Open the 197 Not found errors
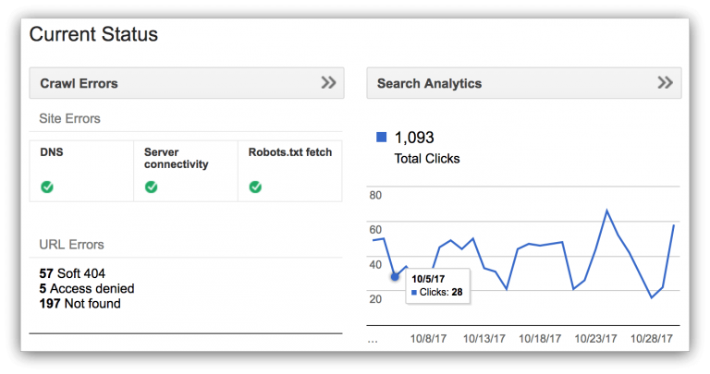This screenshot has height=374, width=710. (80, 303)
